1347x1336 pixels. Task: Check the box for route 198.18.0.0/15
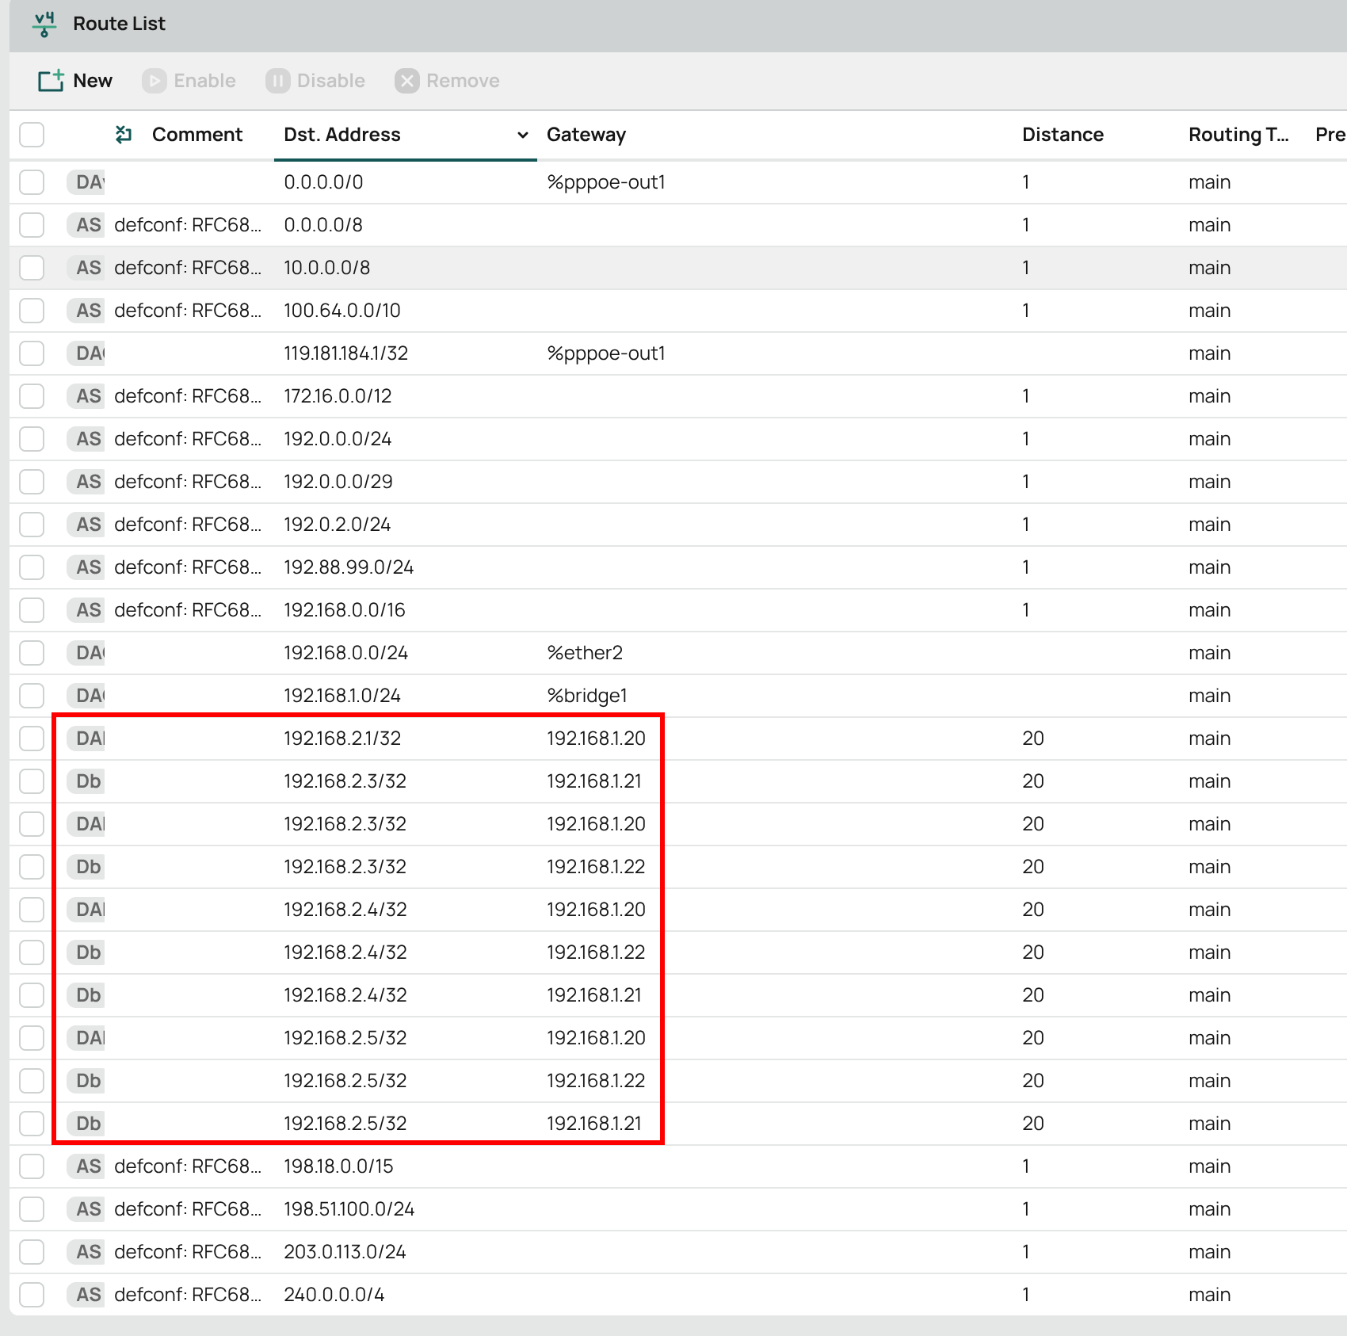[x=32, y=1166]
